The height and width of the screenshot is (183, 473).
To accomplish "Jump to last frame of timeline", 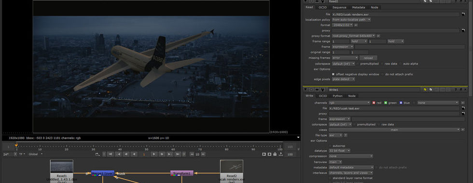I will (x=178, y=154).
